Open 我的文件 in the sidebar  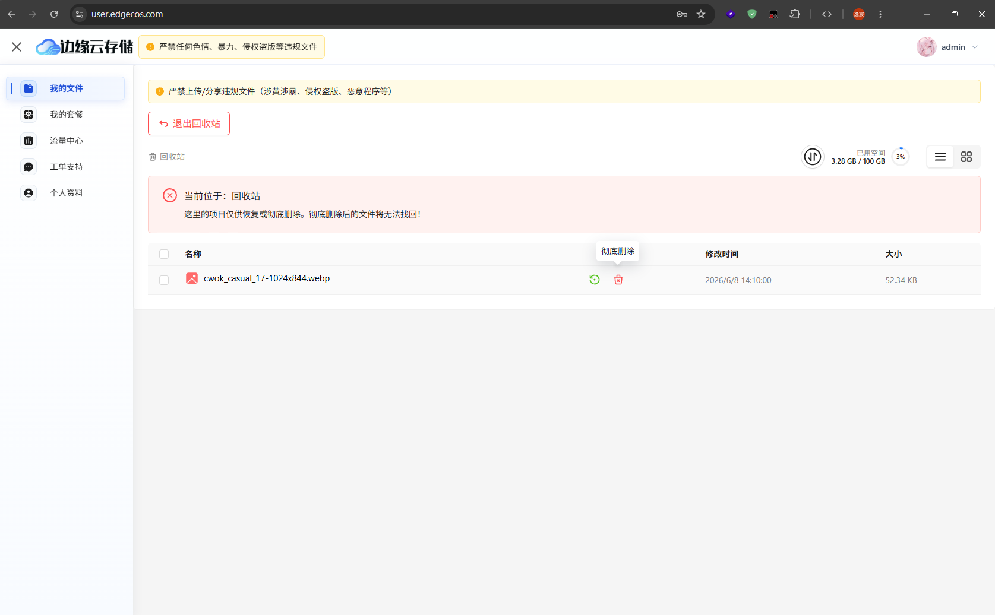coord(65,88)
